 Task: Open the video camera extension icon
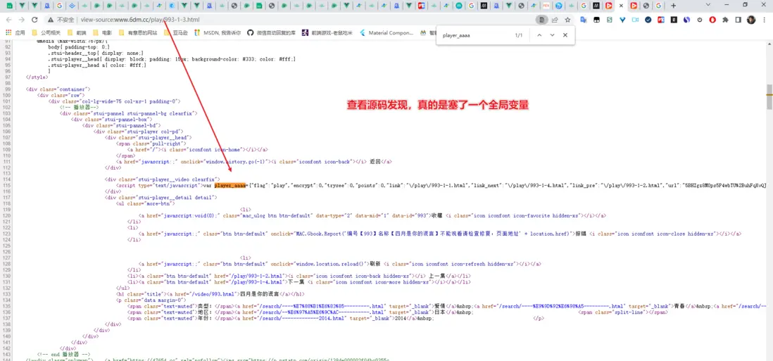[x=636, y=20]
